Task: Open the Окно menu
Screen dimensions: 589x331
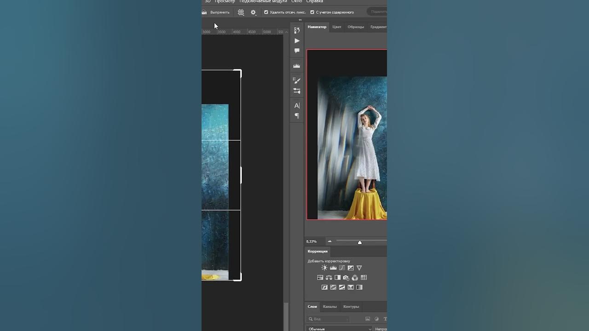Action: 297,1
